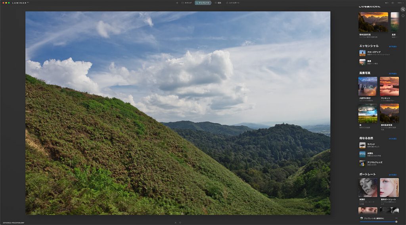The image size is (406, 225).
Task: Click the file name label at bottom left
Action: [13, 223]
